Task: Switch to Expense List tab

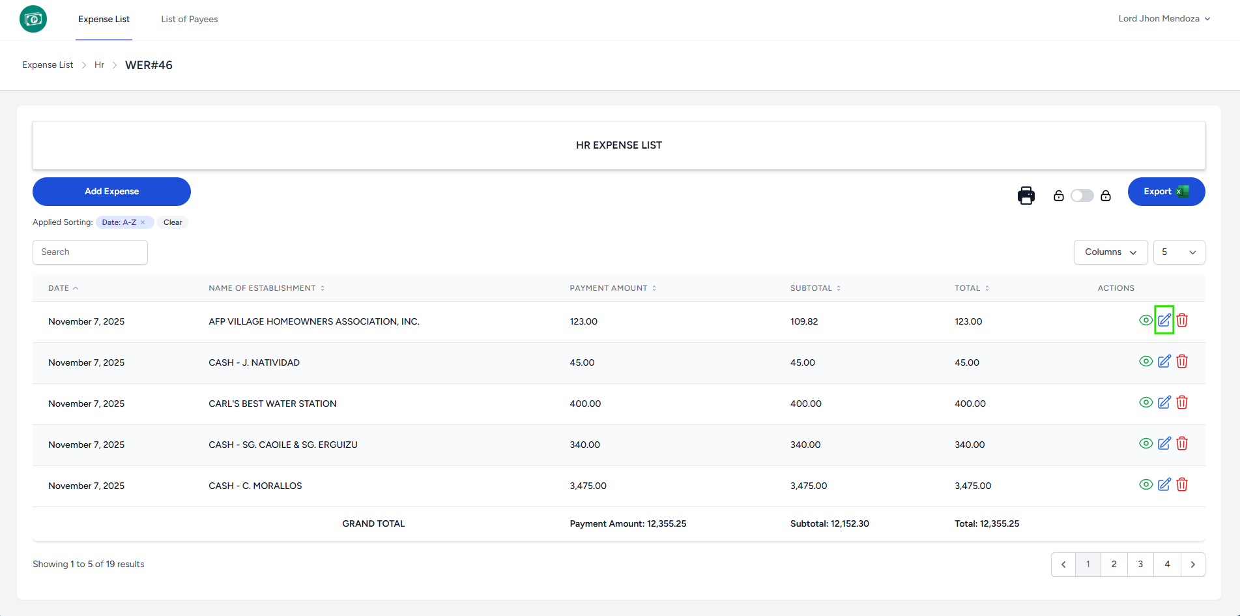Action: (x=104, y=20)
